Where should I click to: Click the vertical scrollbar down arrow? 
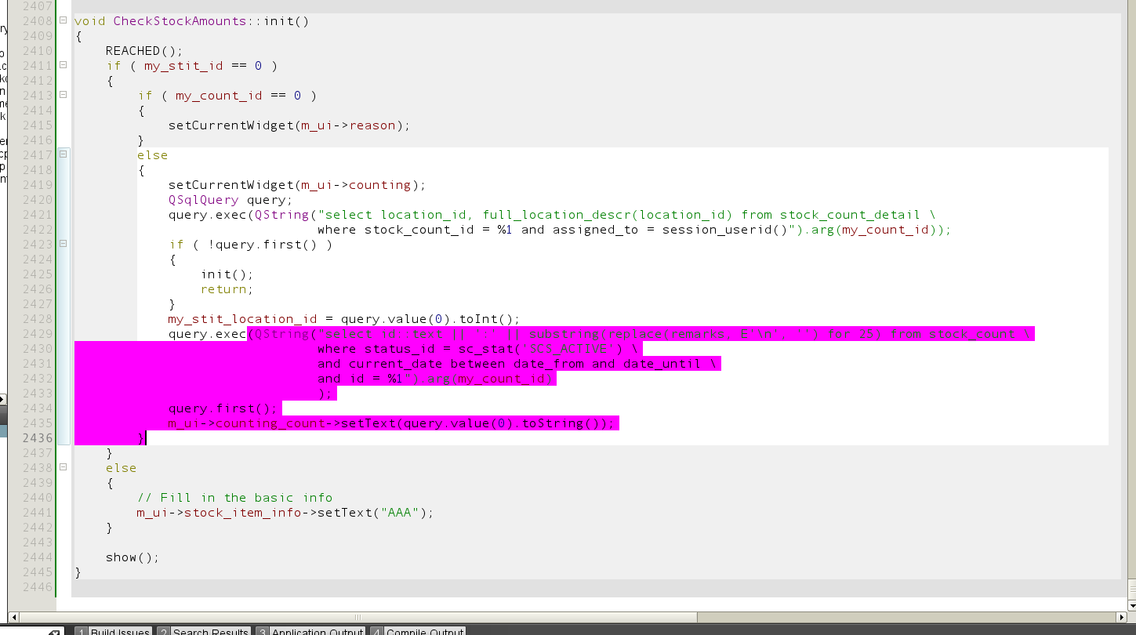(1131, 604)
